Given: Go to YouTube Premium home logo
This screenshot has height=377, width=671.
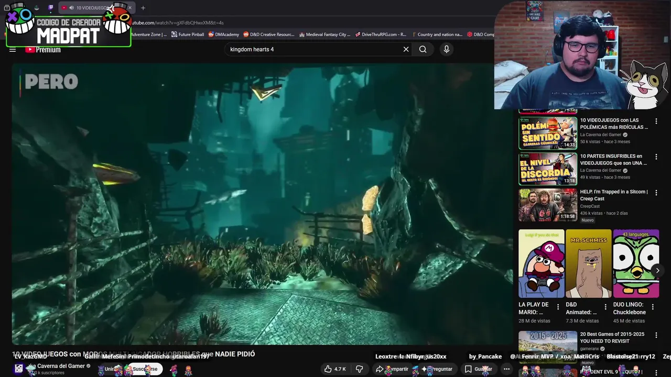Looking at the screenshot, I should click(x=43, y=50).
